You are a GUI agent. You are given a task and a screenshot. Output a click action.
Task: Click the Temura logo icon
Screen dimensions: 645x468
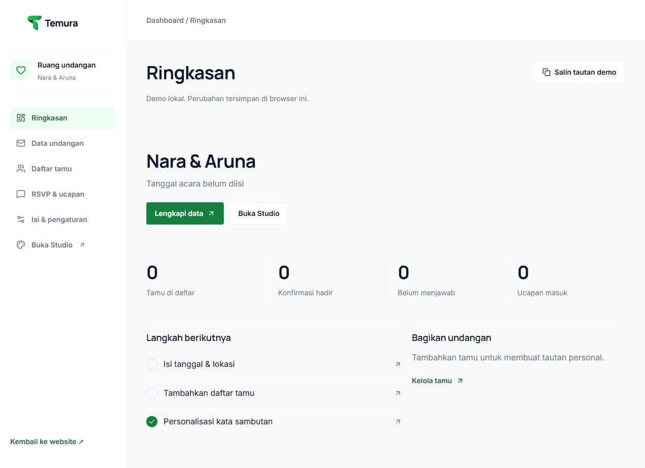pos(34,23)
